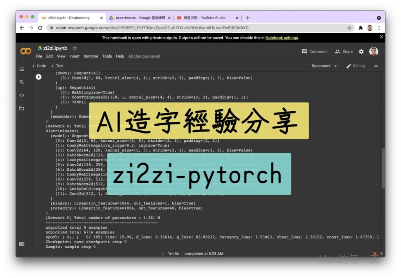Viewport: 401px width, 278px height.
Task: Click the run cell play button
Action: 38,77
